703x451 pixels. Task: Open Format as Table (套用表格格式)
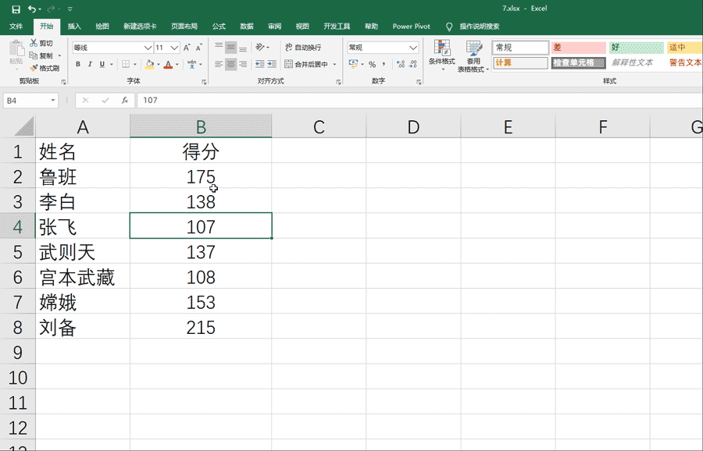(x=473, y=56)
